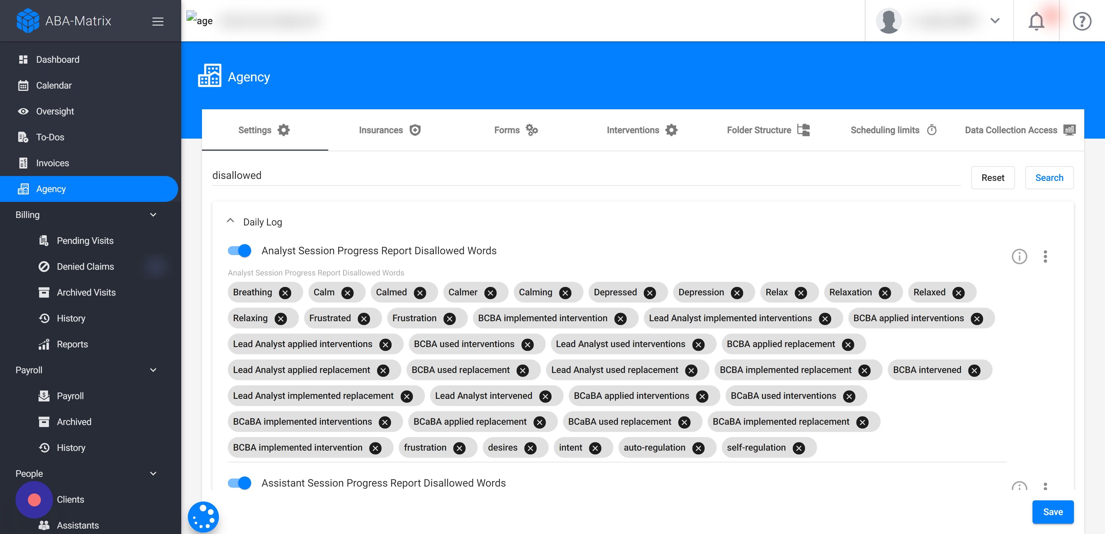Click info icon for Analyst Disallowed Words
The image size is (1105, 534).
(1019, 257)
